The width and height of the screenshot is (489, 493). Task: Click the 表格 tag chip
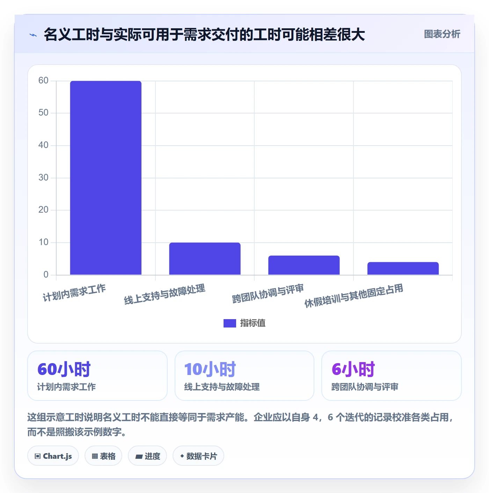[x=103, y=456]
